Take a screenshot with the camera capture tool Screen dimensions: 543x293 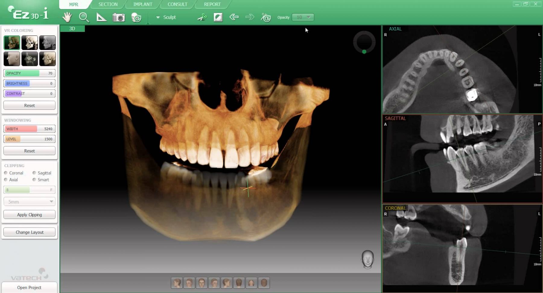click(119, 17)
